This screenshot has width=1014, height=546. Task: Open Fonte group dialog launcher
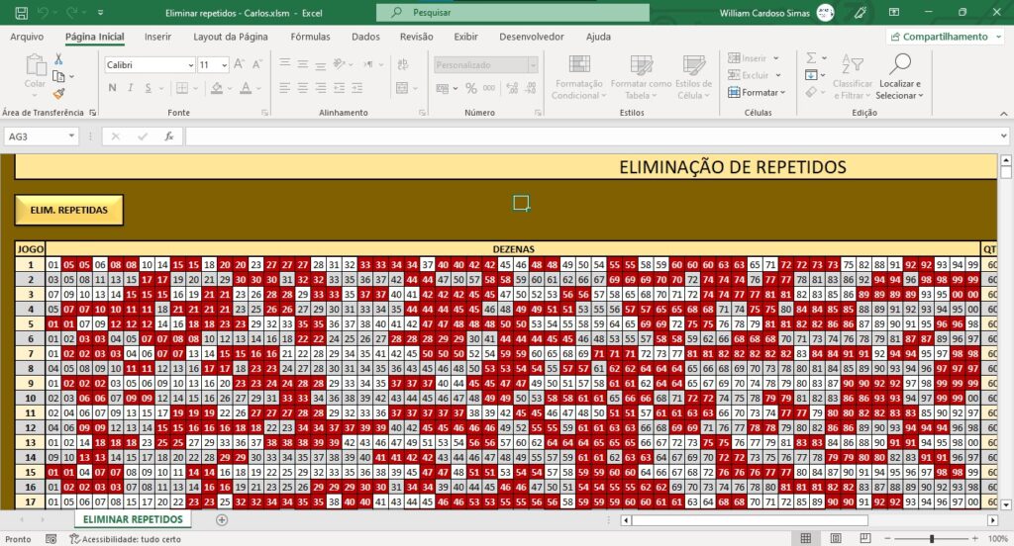coord(264,113)
